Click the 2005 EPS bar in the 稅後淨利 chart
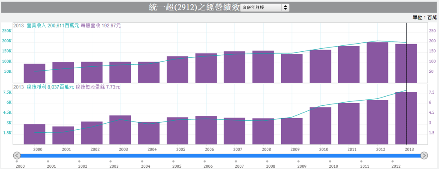The image size is (439, 169). pos(177,131)
